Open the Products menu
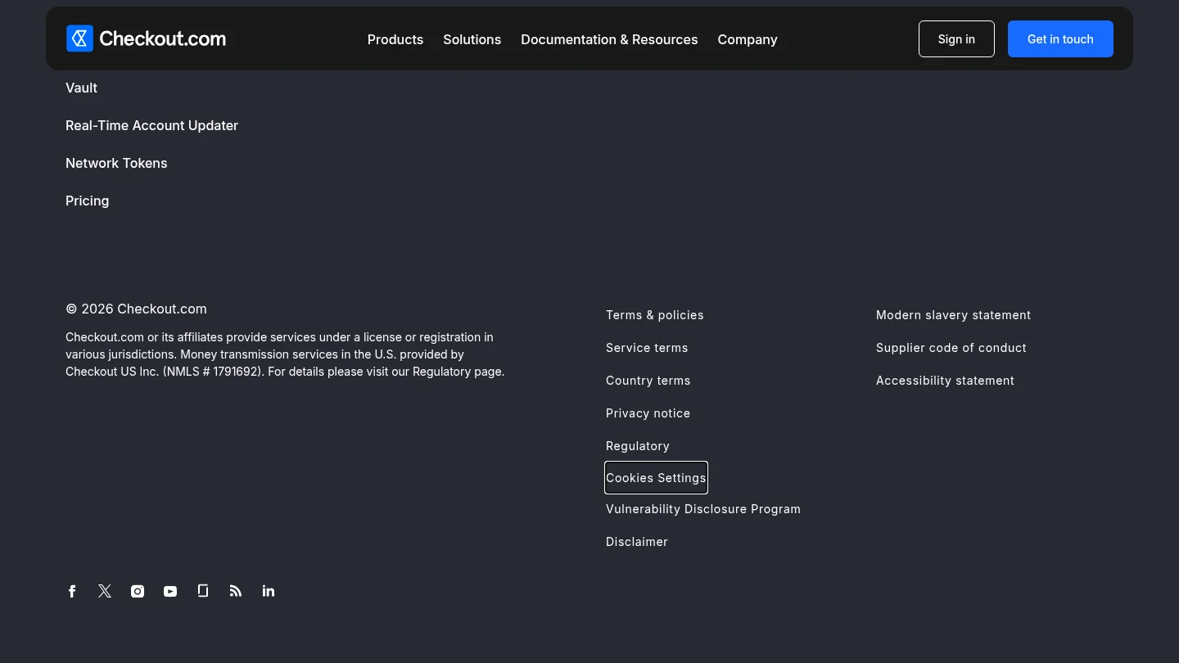This screenshot has width=1179, height=663. pyautogui.click(x=395, y=39)
